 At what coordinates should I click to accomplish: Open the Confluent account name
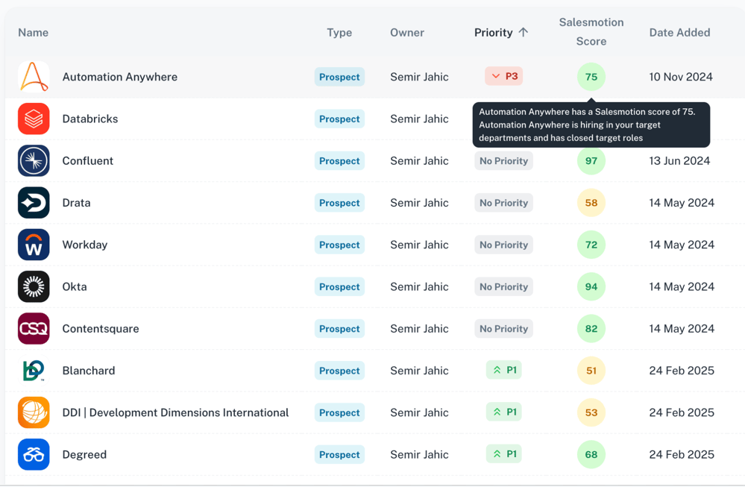coord(87,160)
